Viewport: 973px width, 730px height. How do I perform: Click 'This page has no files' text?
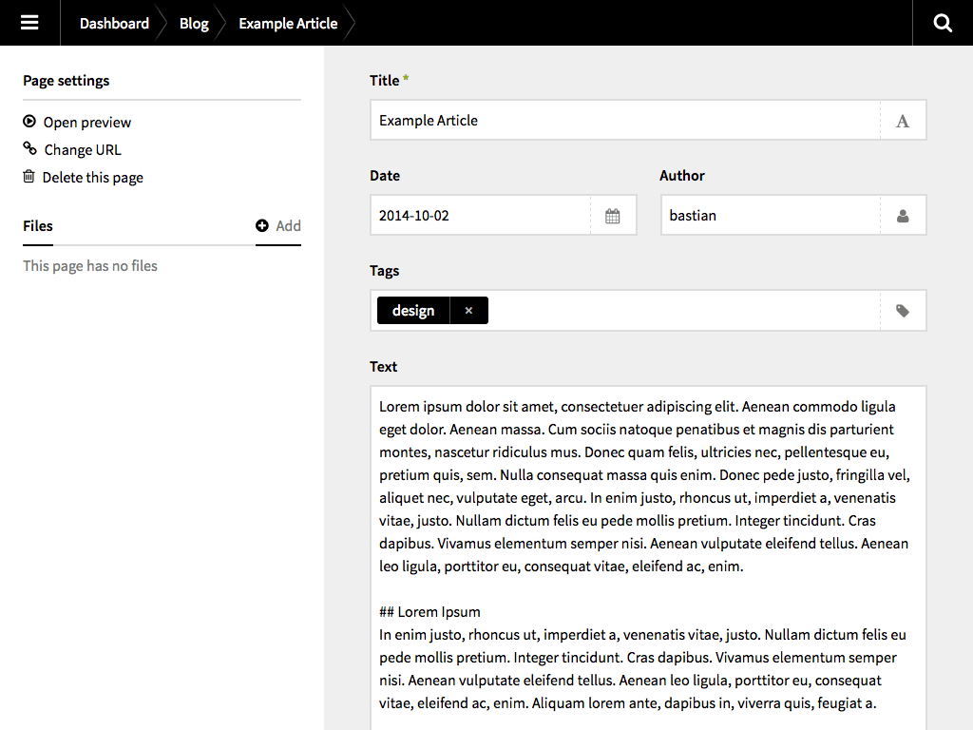pyautogui.click(x=90, y=266)
